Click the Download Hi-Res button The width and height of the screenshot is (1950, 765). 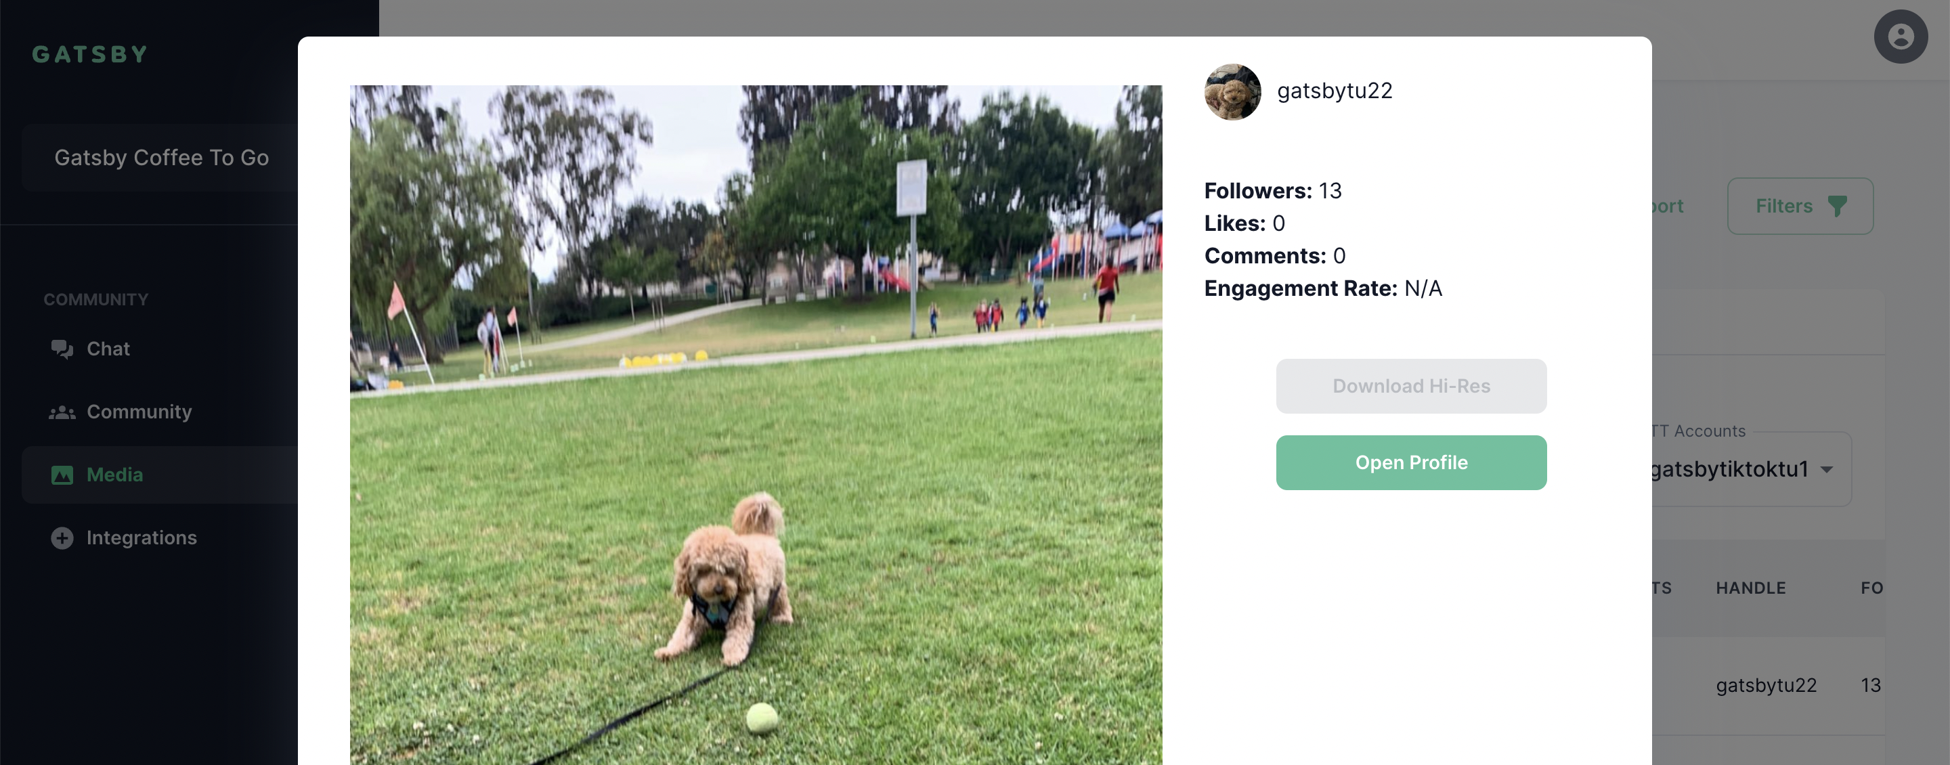[1411, 386]
